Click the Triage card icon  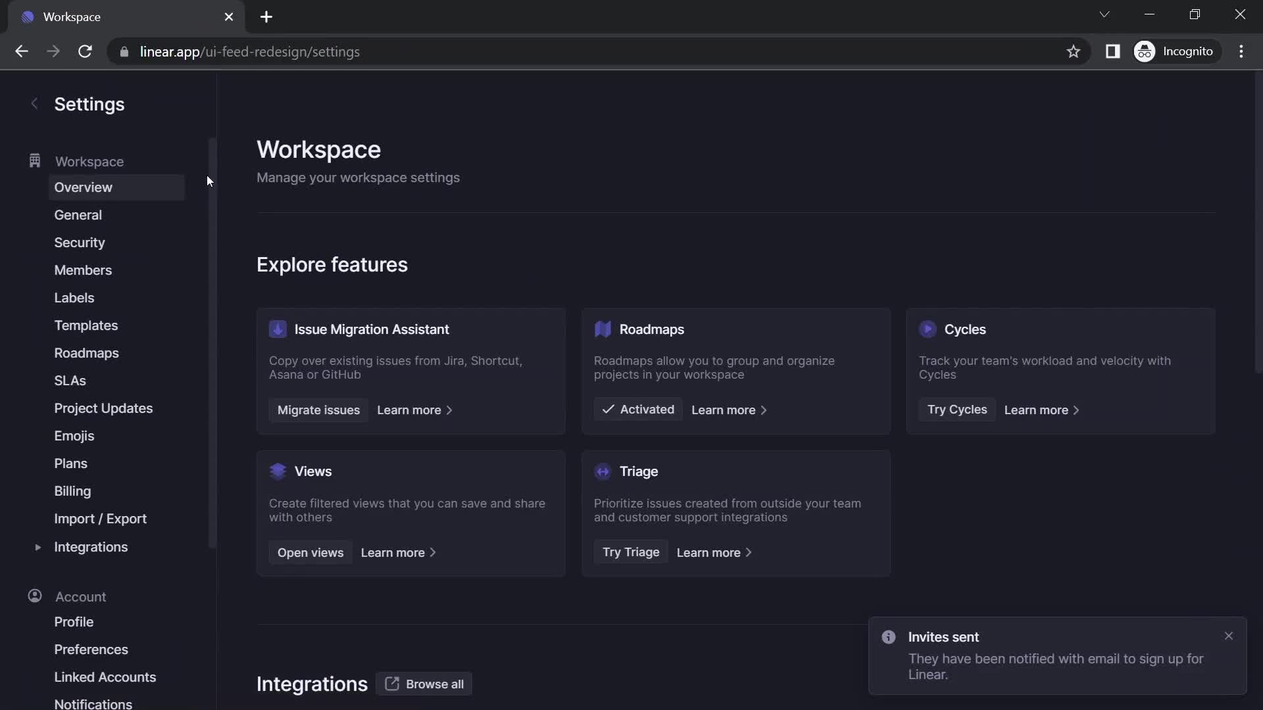click(x=603, y=471)
